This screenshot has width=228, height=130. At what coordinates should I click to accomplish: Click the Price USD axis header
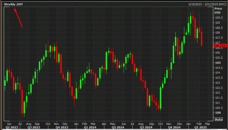[x=218, y=11]
